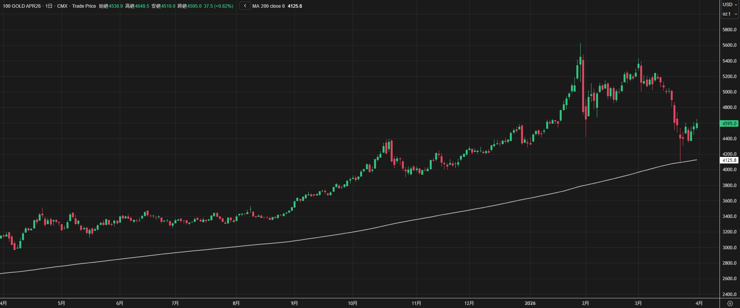This screenshot has height=308, width=740.
Task: Click the 2026 year marker on time axis
Action: click(530, 303)
